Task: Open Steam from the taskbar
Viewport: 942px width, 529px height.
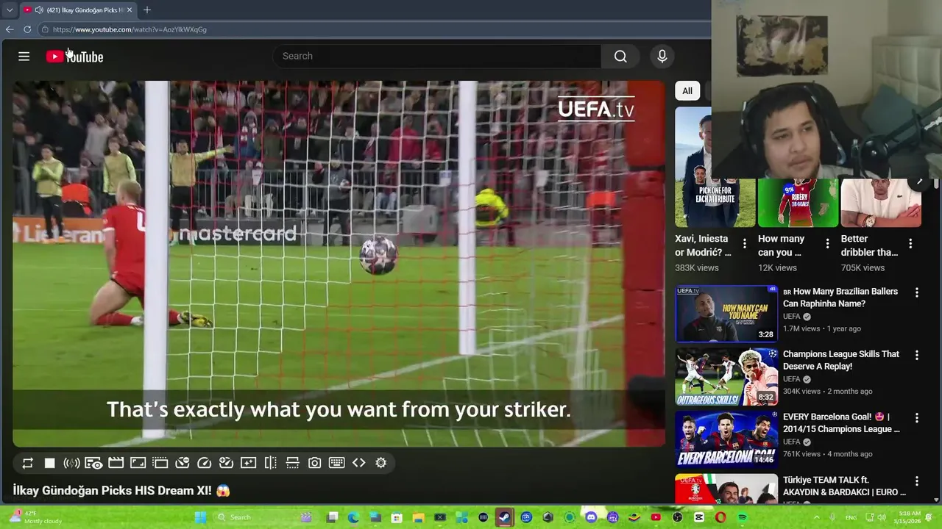Action: click(505, 517)
